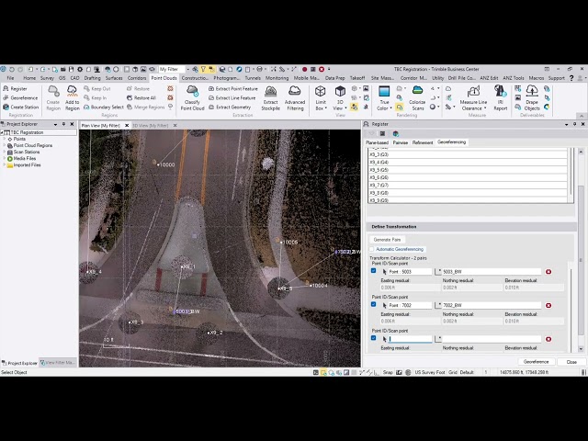Screen dimensions: 588x441
Task: Remove the 5003_BW pair with the red delete icon
Action: tap(548, 272)
